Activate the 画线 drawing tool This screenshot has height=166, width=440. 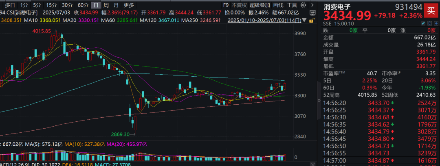point(278,5)
